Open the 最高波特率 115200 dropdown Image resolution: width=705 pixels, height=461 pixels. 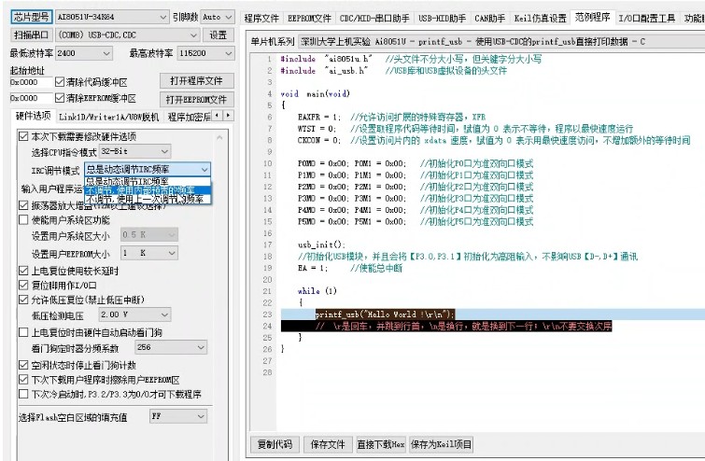[206, 53]
